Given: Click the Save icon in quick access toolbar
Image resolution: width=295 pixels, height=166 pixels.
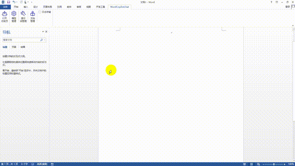Looking at the screenshot, I should [x=8, y=2].
